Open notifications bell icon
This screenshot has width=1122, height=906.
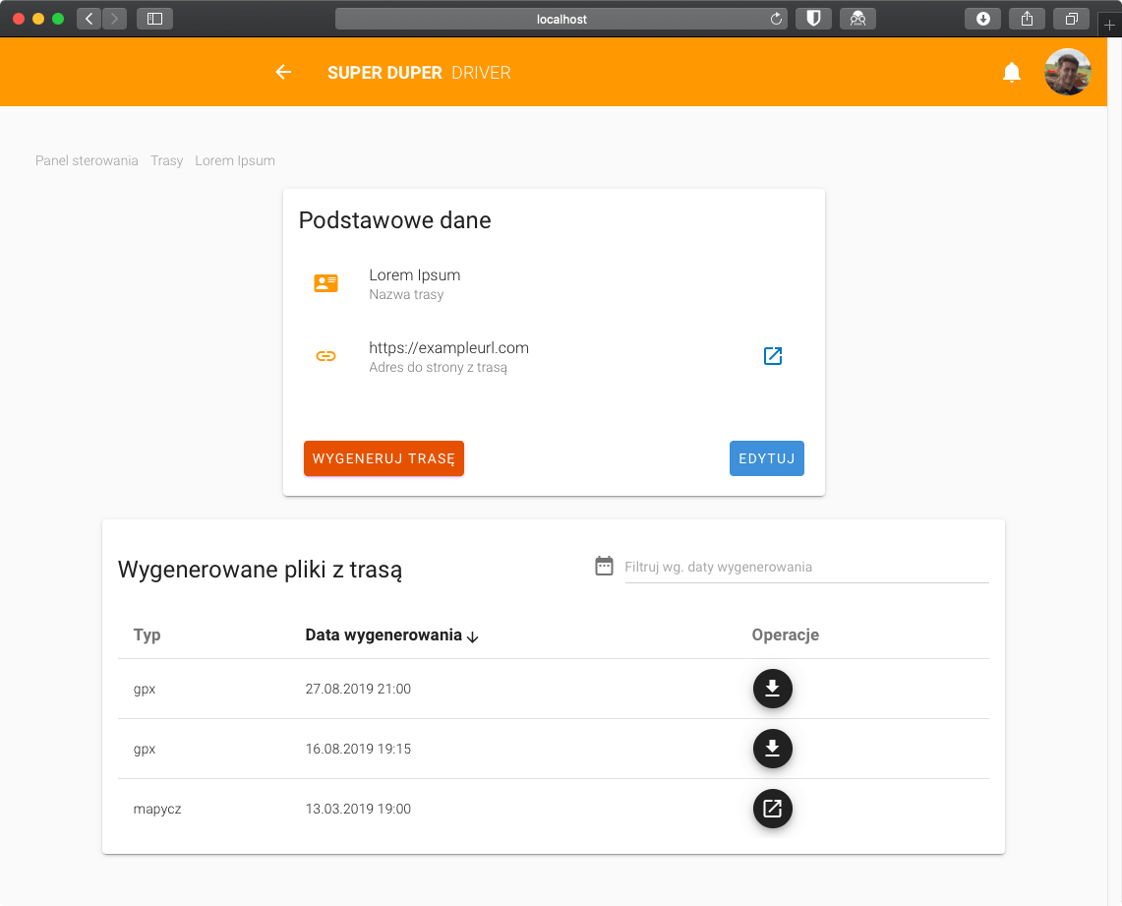(x=1012, y=73)
